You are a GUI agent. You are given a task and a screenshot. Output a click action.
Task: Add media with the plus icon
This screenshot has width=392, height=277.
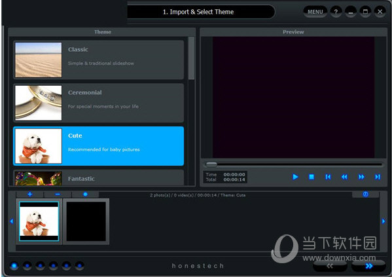coord(29,194)
